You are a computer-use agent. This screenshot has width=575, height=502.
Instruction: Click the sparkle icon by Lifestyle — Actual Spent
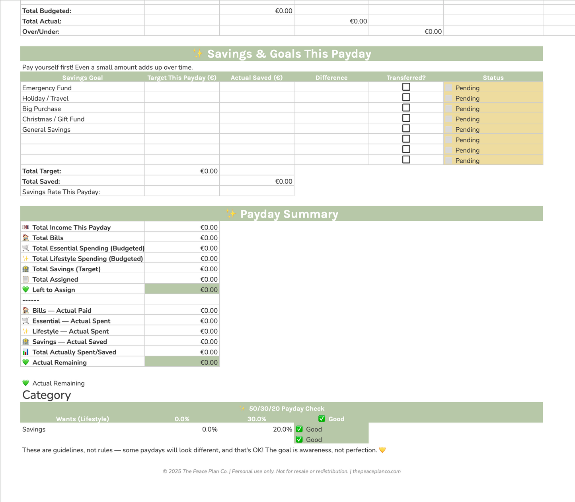(26, 331)
